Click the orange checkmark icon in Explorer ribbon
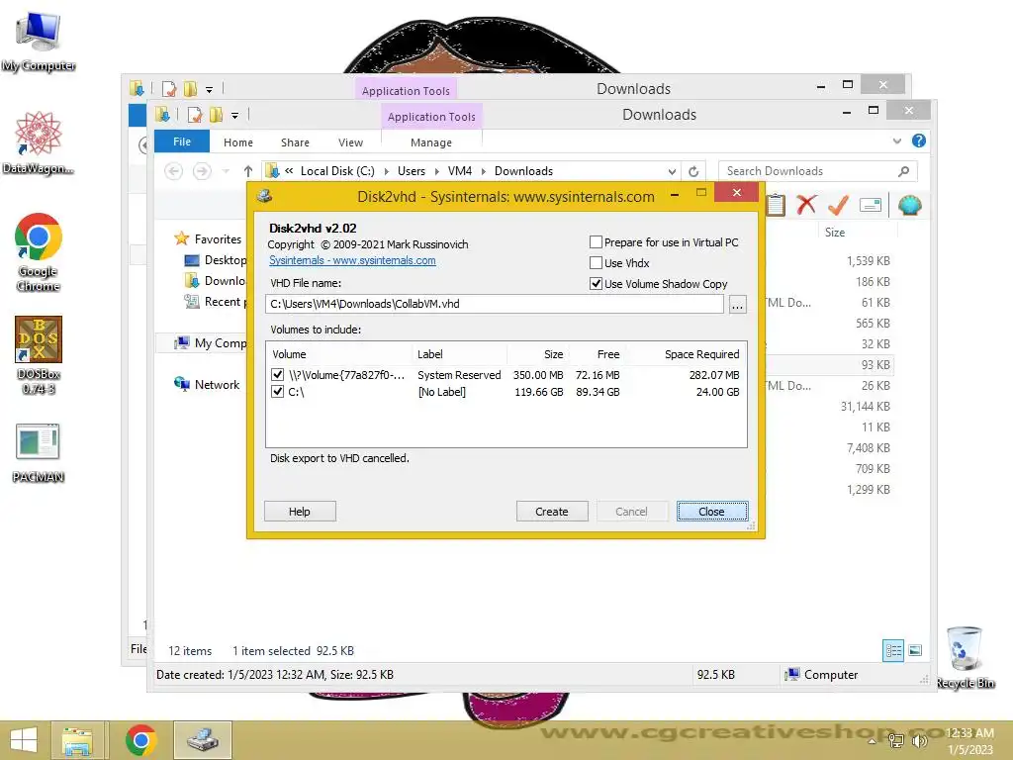1013x760 pixels. point(838,205)
